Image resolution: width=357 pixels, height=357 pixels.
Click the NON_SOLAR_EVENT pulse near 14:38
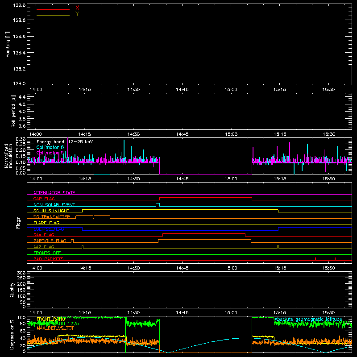tap(158, 205)
